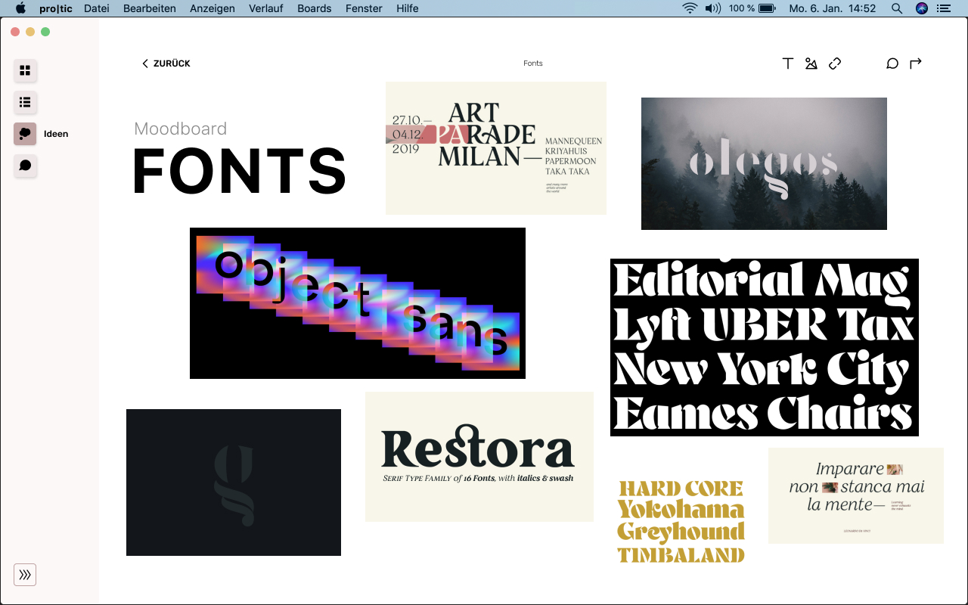Open the Apple menu

20,8
